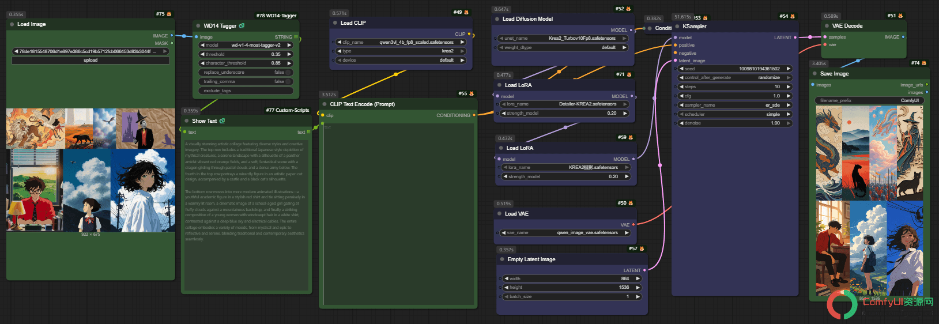Image resolution: width=939 pixels, height=324 pixels.
Task: Click the fox badge on node #51
Action: 900,16
